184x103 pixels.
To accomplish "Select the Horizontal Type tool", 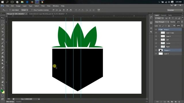I will pos(3,71).
